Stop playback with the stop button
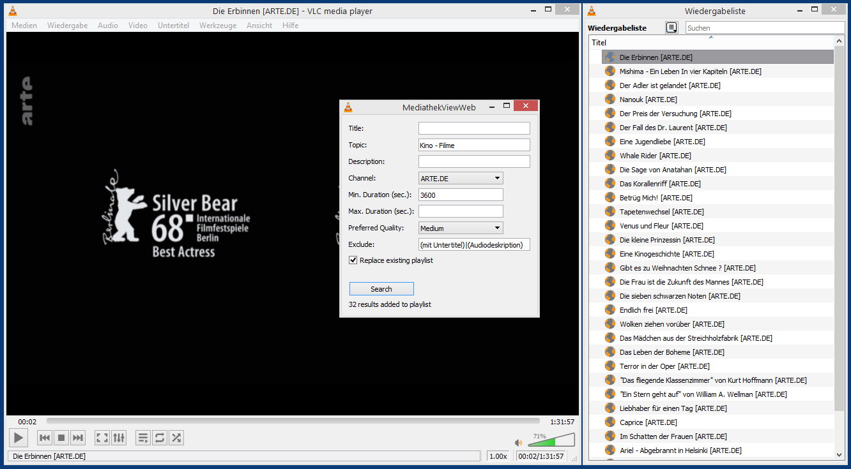The height and width of the screenshot is (469, 851). pos(61,438)
